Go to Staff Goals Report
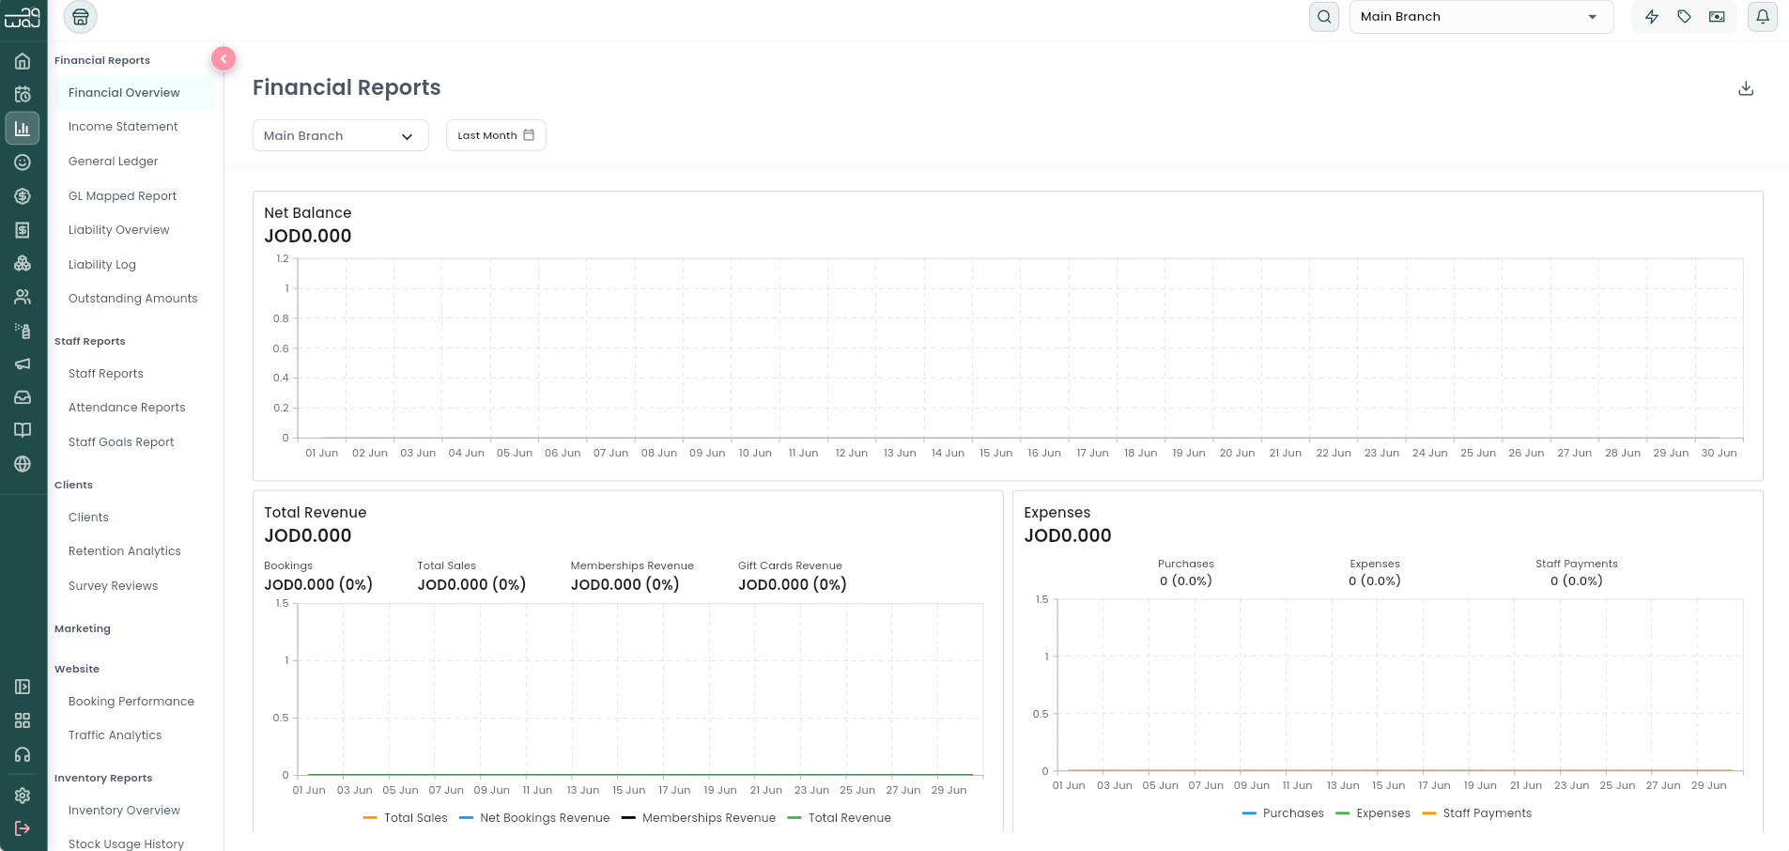1789x851 pixels. pos(121,442)
